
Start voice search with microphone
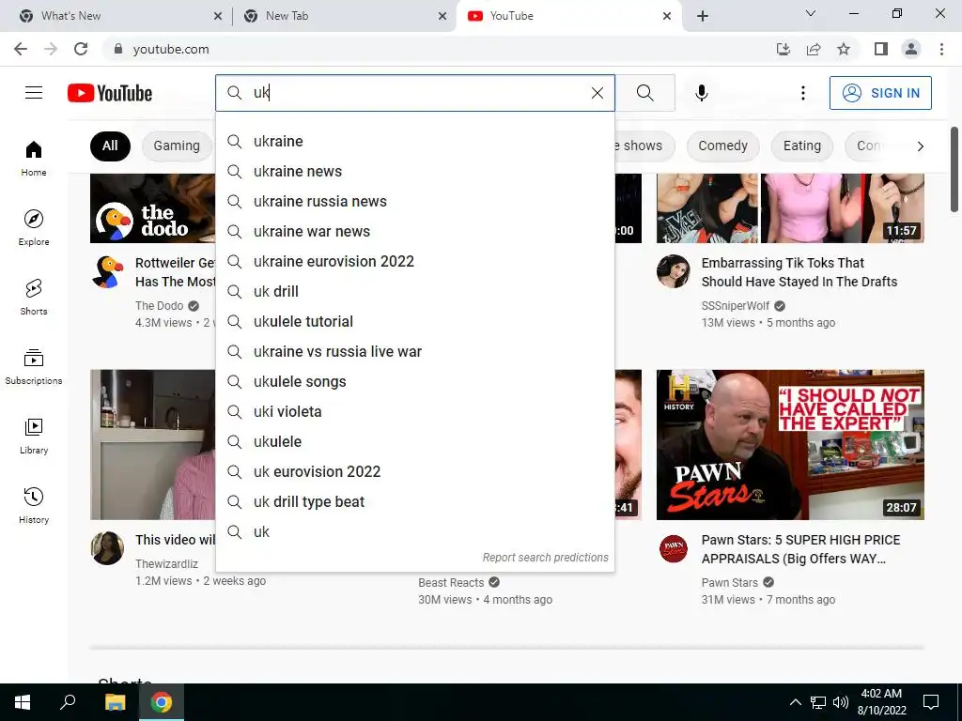point(701,93)
